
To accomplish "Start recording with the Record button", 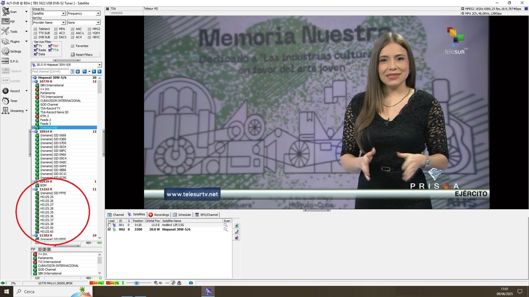I will [11, 91].
